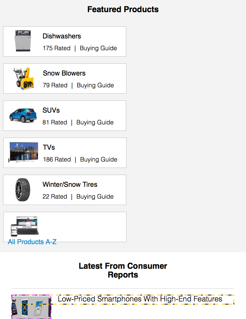
Task: Open the Snow Blowers category
Action: coord(64,73)
